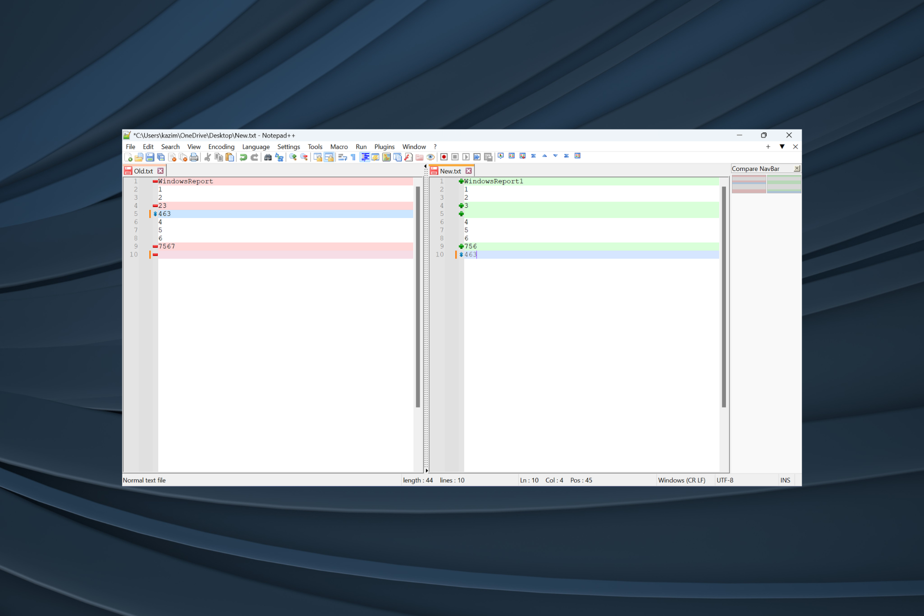Close the Compare NavBar panel

[797, 168]
